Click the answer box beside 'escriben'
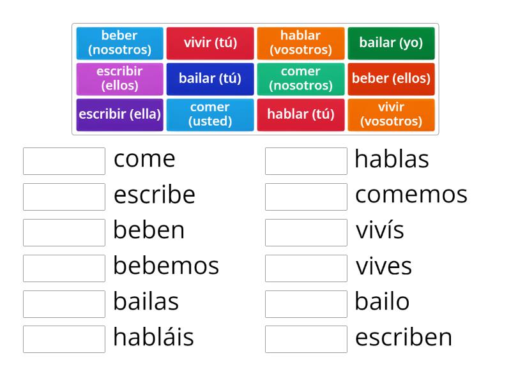511x383 pixels. pyautogui.click(x=305, y=338)
